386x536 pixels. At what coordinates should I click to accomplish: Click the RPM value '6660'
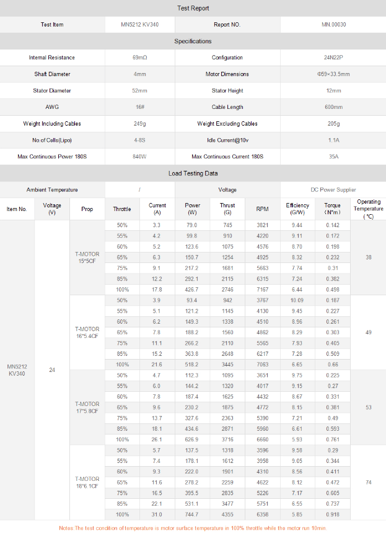coord(263,439)
